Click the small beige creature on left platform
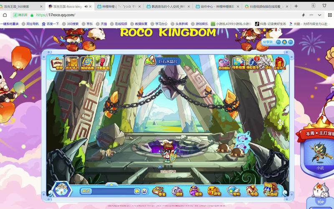This screenshot has width=334, height=209. pos(110,152)
